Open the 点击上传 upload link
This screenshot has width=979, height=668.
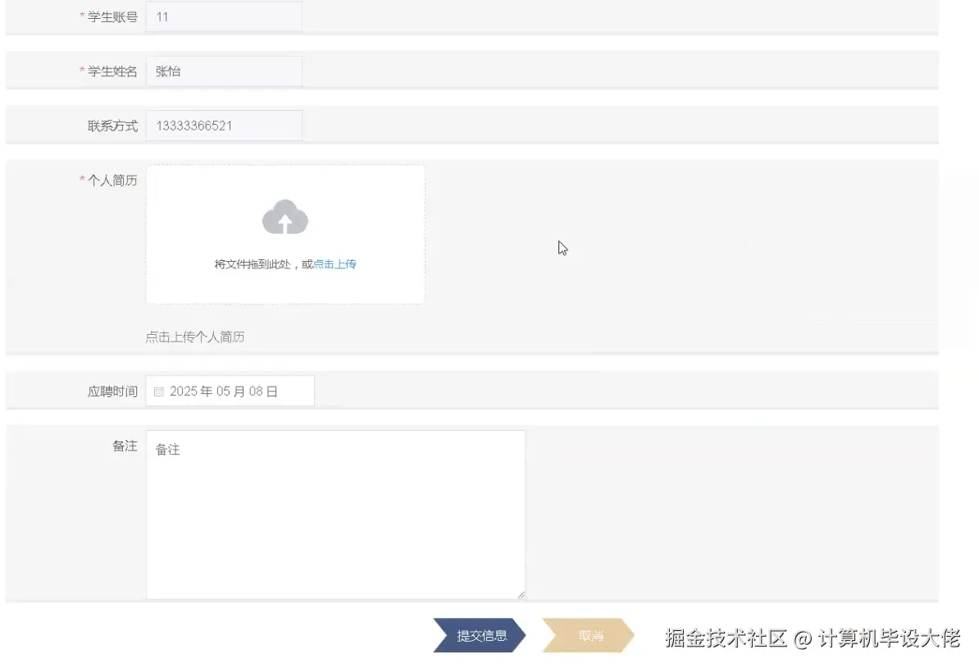point(335,264)
